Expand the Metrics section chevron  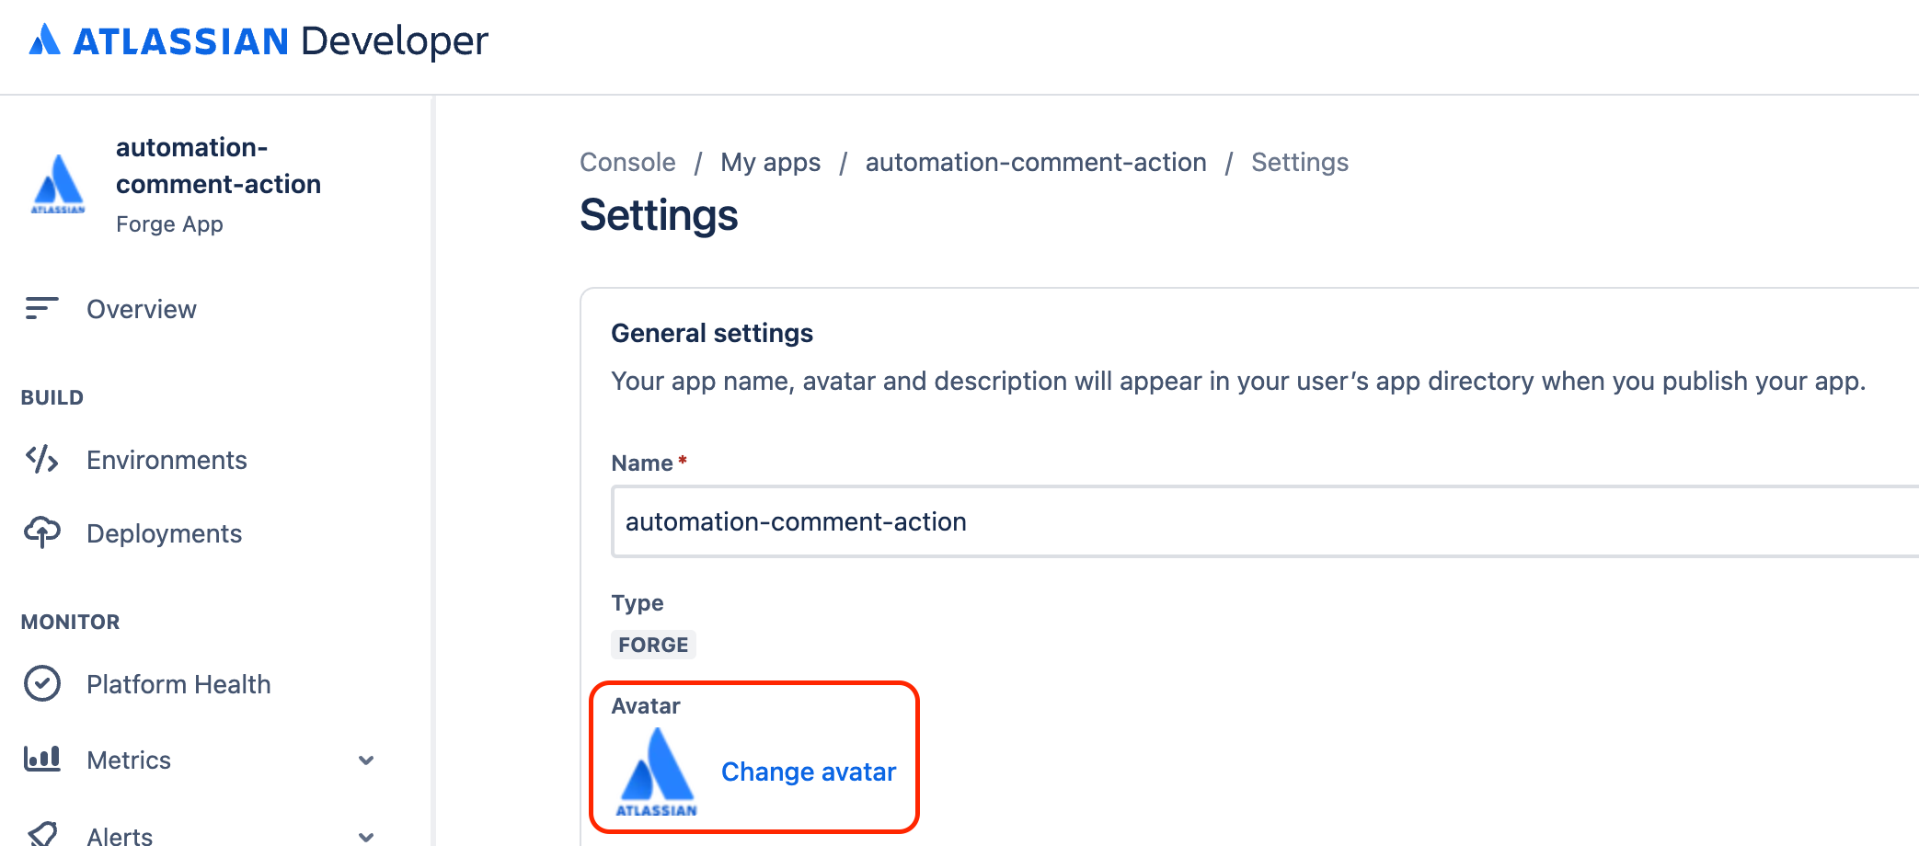pos(366,760)
